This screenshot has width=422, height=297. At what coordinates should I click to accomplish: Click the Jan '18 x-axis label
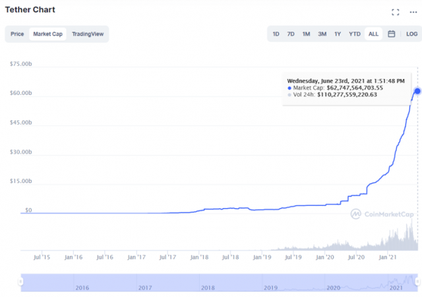click(x=199, y=257)
